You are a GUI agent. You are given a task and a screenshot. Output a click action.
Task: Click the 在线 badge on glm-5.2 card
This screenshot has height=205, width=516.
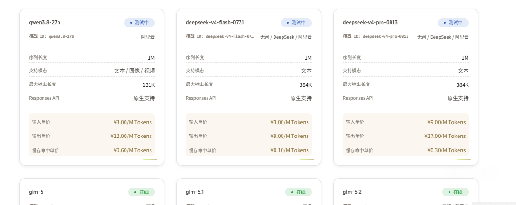click(x=456, y=192)
